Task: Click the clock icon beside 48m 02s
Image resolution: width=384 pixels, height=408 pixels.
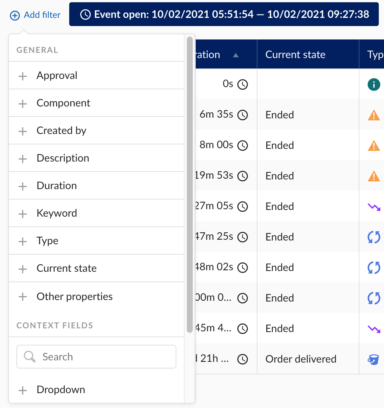Action: coord(243,268)
